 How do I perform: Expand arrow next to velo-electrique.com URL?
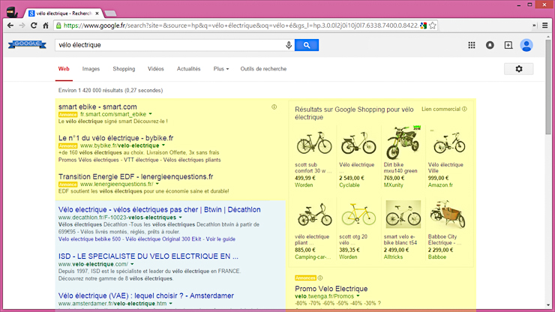tap(132, 264)
